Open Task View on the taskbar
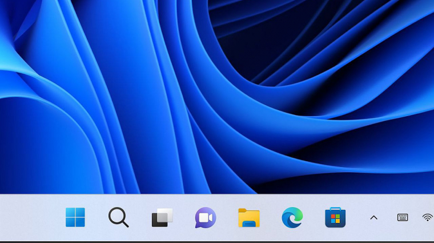 point(162,217)
